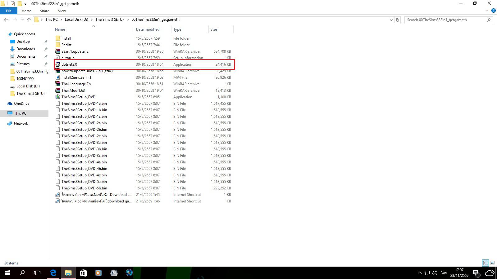Click the Up one level arrow

tap(29, 20)
